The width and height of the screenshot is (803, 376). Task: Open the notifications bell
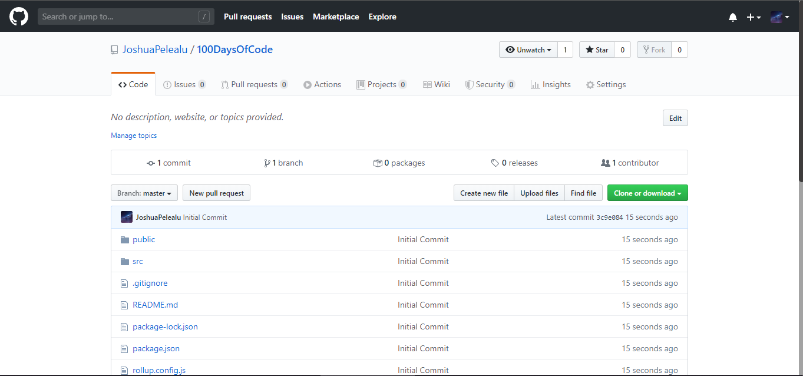coord(732,17)
